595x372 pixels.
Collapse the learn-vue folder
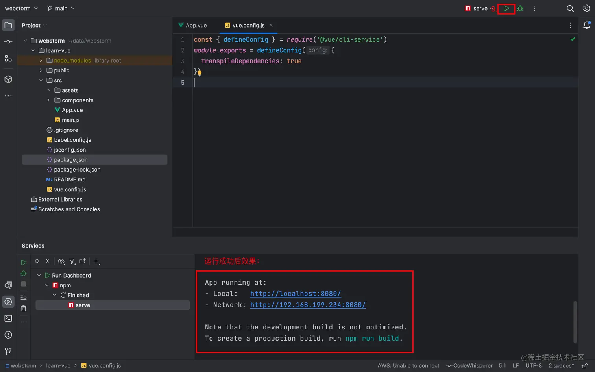pyautogui.click(x=33, y=50)
